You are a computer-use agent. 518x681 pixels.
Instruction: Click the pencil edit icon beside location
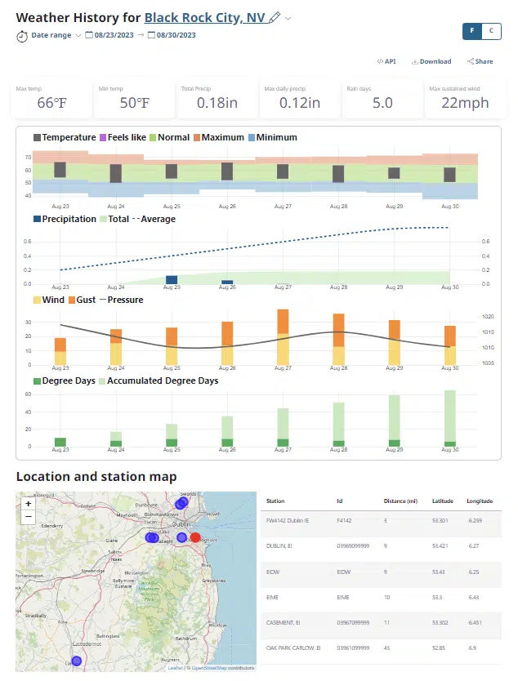275,17
